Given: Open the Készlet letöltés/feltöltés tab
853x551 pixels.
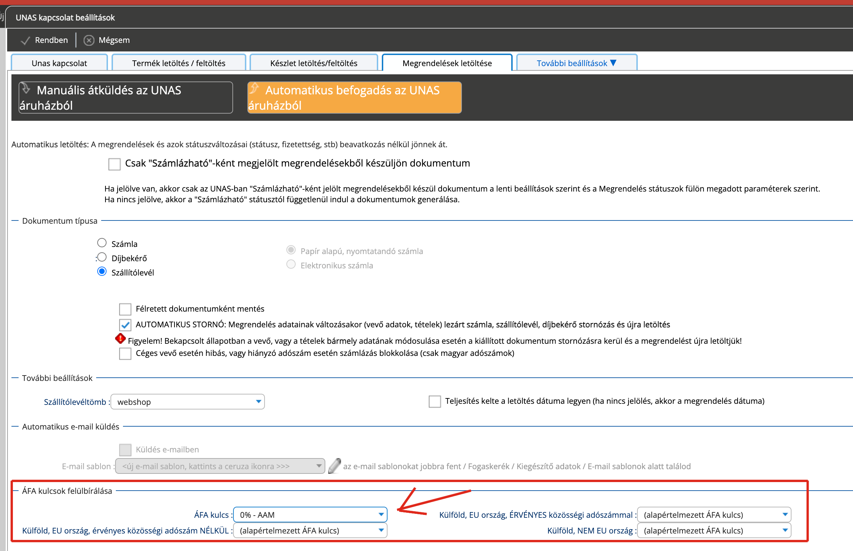Looking at the screenshot, I should (314, 63).
